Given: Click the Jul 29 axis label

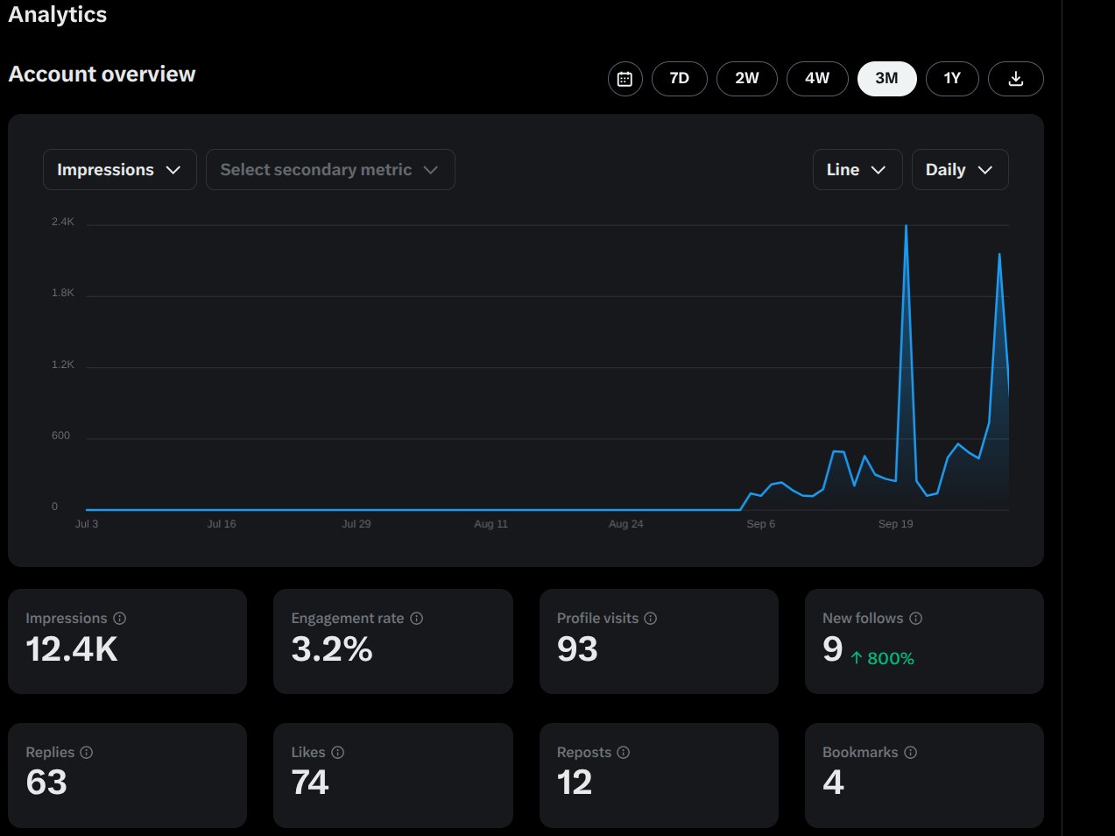Looking at the screenshot, I should [x=356, y=524].
